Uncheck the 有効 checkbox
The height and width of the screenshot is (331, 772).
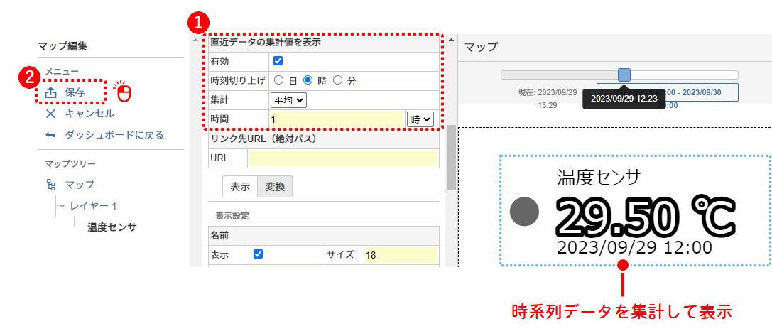(278, 61)
